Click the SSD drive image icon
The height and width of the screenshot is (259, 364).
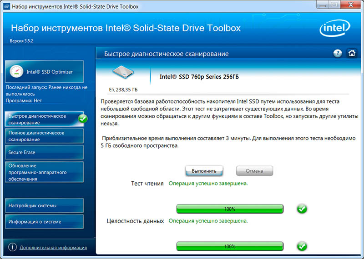coord(123,72)
